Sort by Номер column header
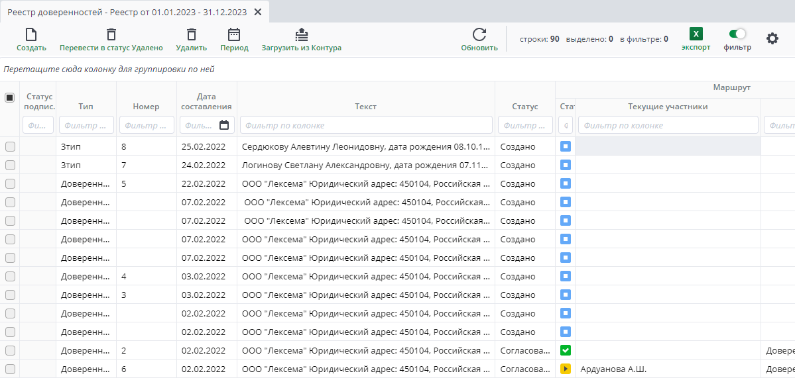Viewport: 795px width, 384px height. point(146,107)
